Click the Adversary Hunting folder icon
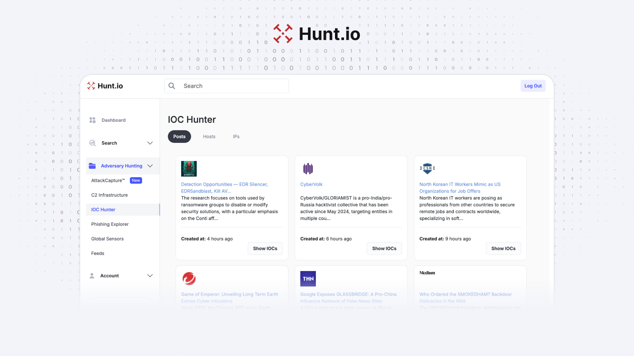Image resolution: width=634 pixels, height=356 pixels. coord(91,165)
